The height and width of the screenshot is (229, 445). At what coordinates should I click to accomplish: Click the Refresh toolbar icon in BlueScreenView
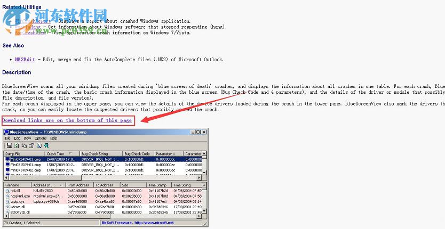[17, 145]
